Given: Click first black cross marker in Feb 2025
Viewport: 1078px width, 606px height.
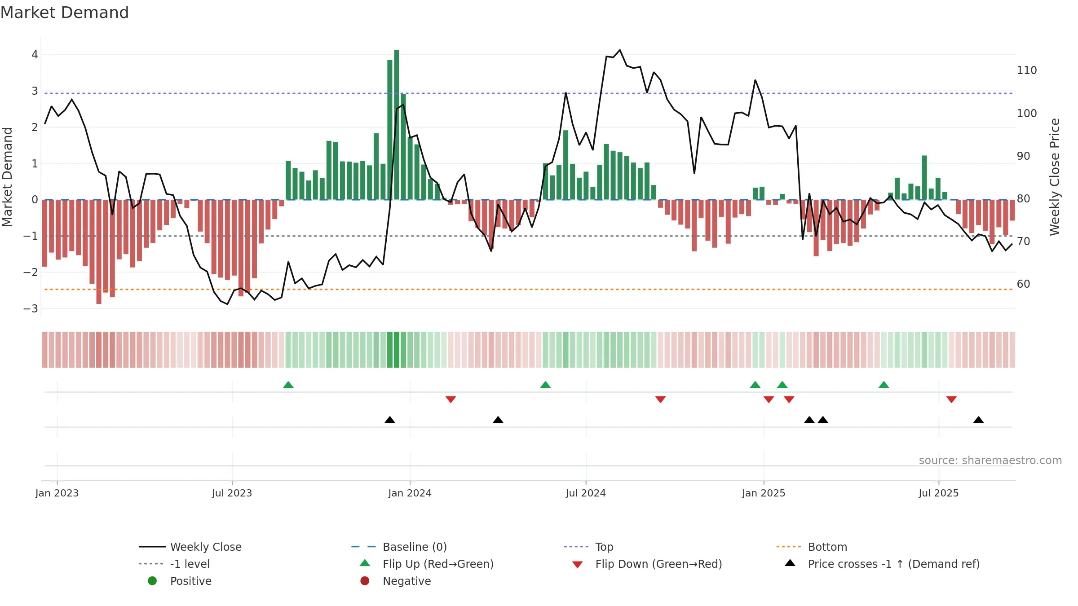Looking at the screenshot, I should pyautogui.click(x=809, y=420).
